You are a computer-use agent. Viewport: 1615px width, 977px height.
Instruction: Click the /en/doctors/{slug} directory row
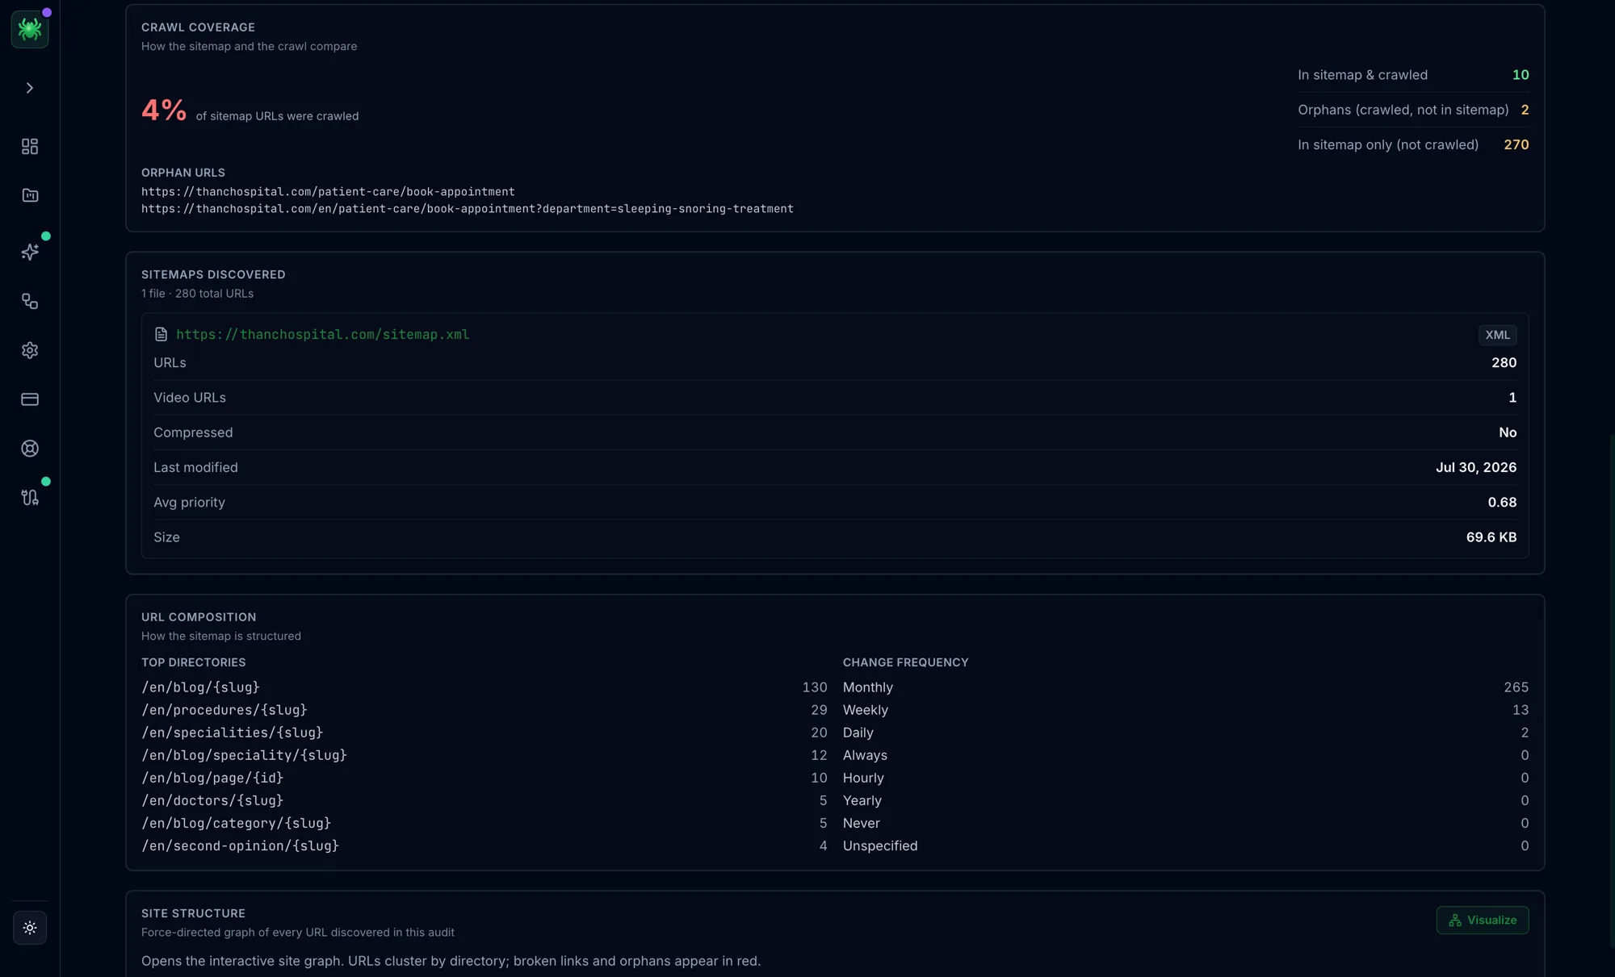(484, 800)
